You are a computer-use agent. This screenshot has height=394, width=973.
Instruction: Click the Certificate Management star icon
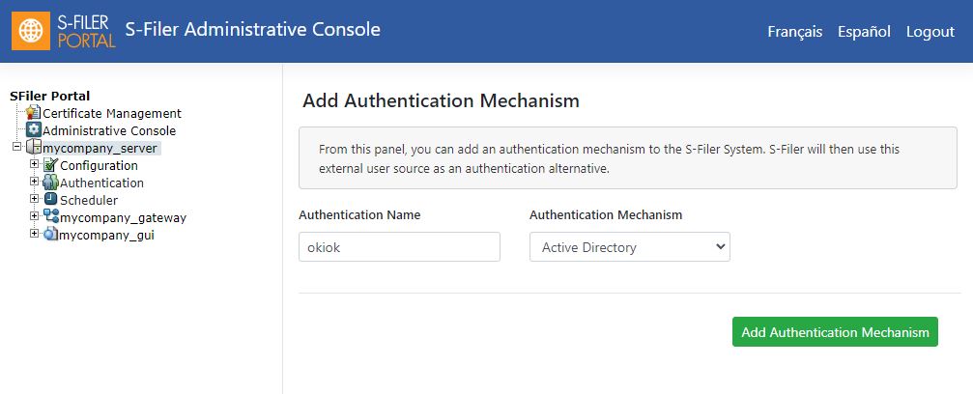tap(34, 113)
